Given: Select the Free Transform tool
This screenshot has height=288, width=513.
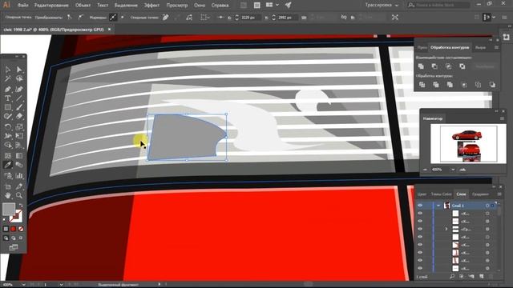Looking at the screenshot, I should point(19,136).
